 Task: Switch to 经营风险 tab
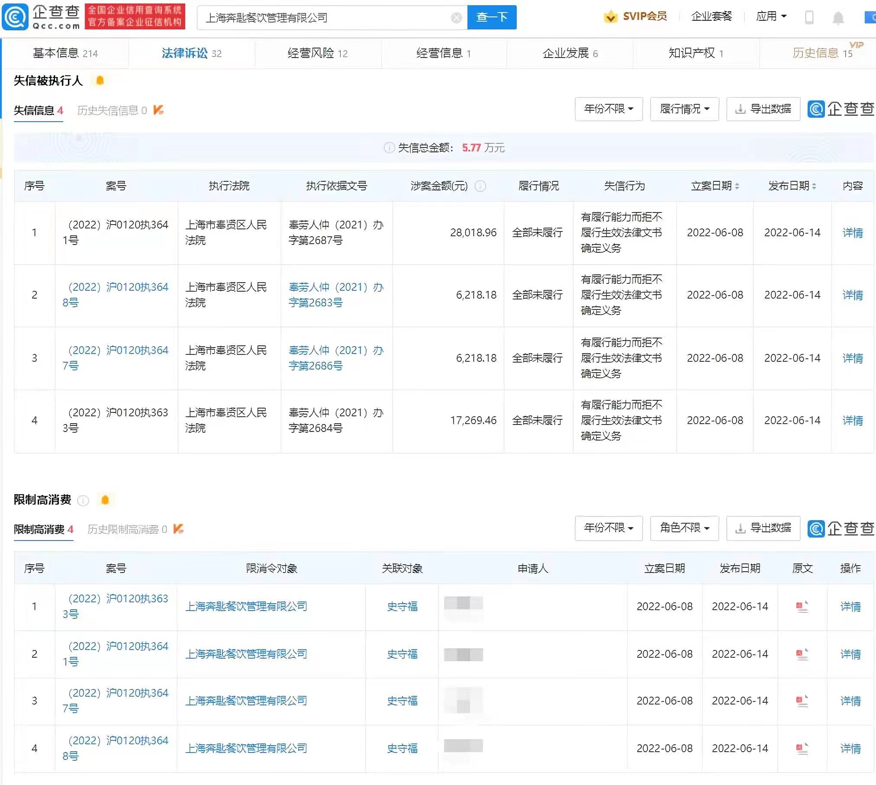pos(318,53)
